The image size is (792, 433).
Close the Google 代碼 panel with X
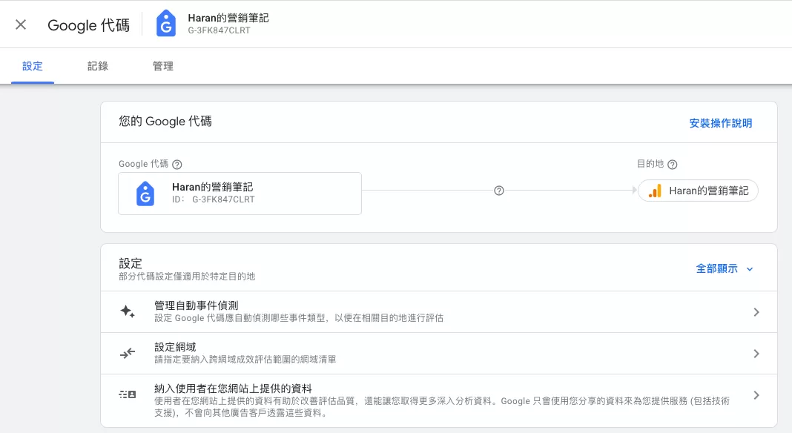(x=21, y=24)
